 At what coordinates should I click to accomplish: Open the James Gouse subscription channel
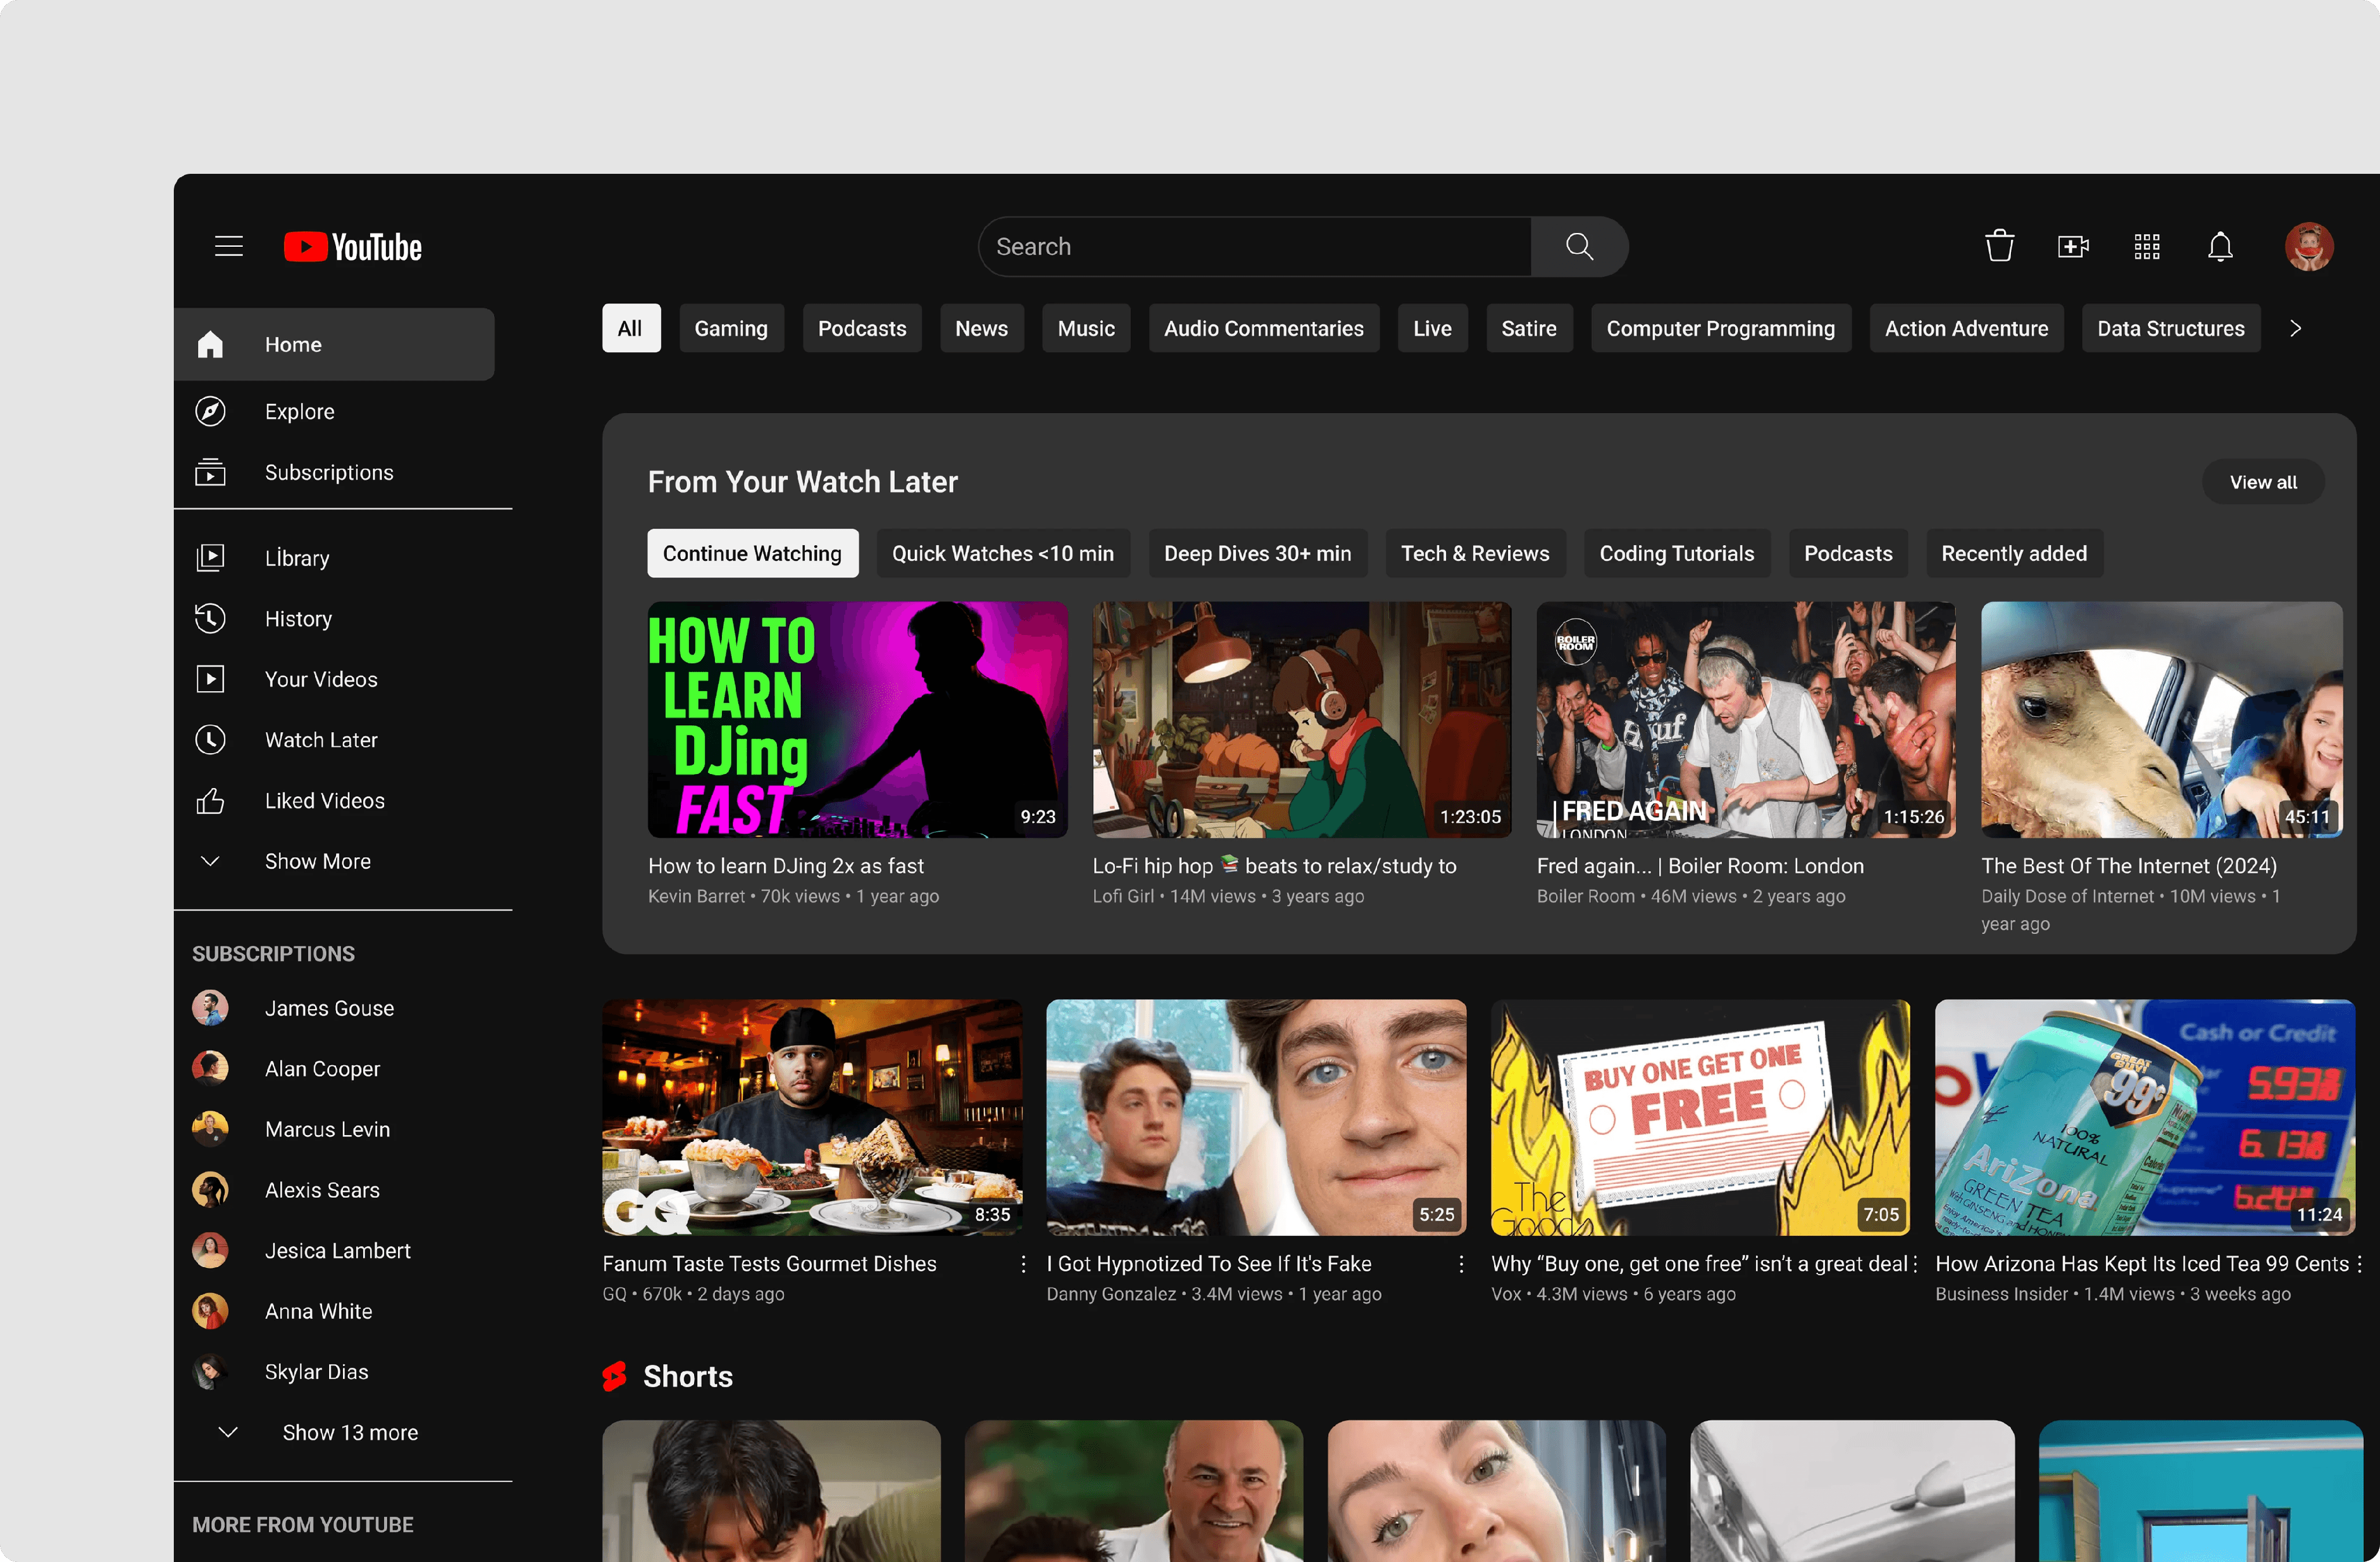329,1008
